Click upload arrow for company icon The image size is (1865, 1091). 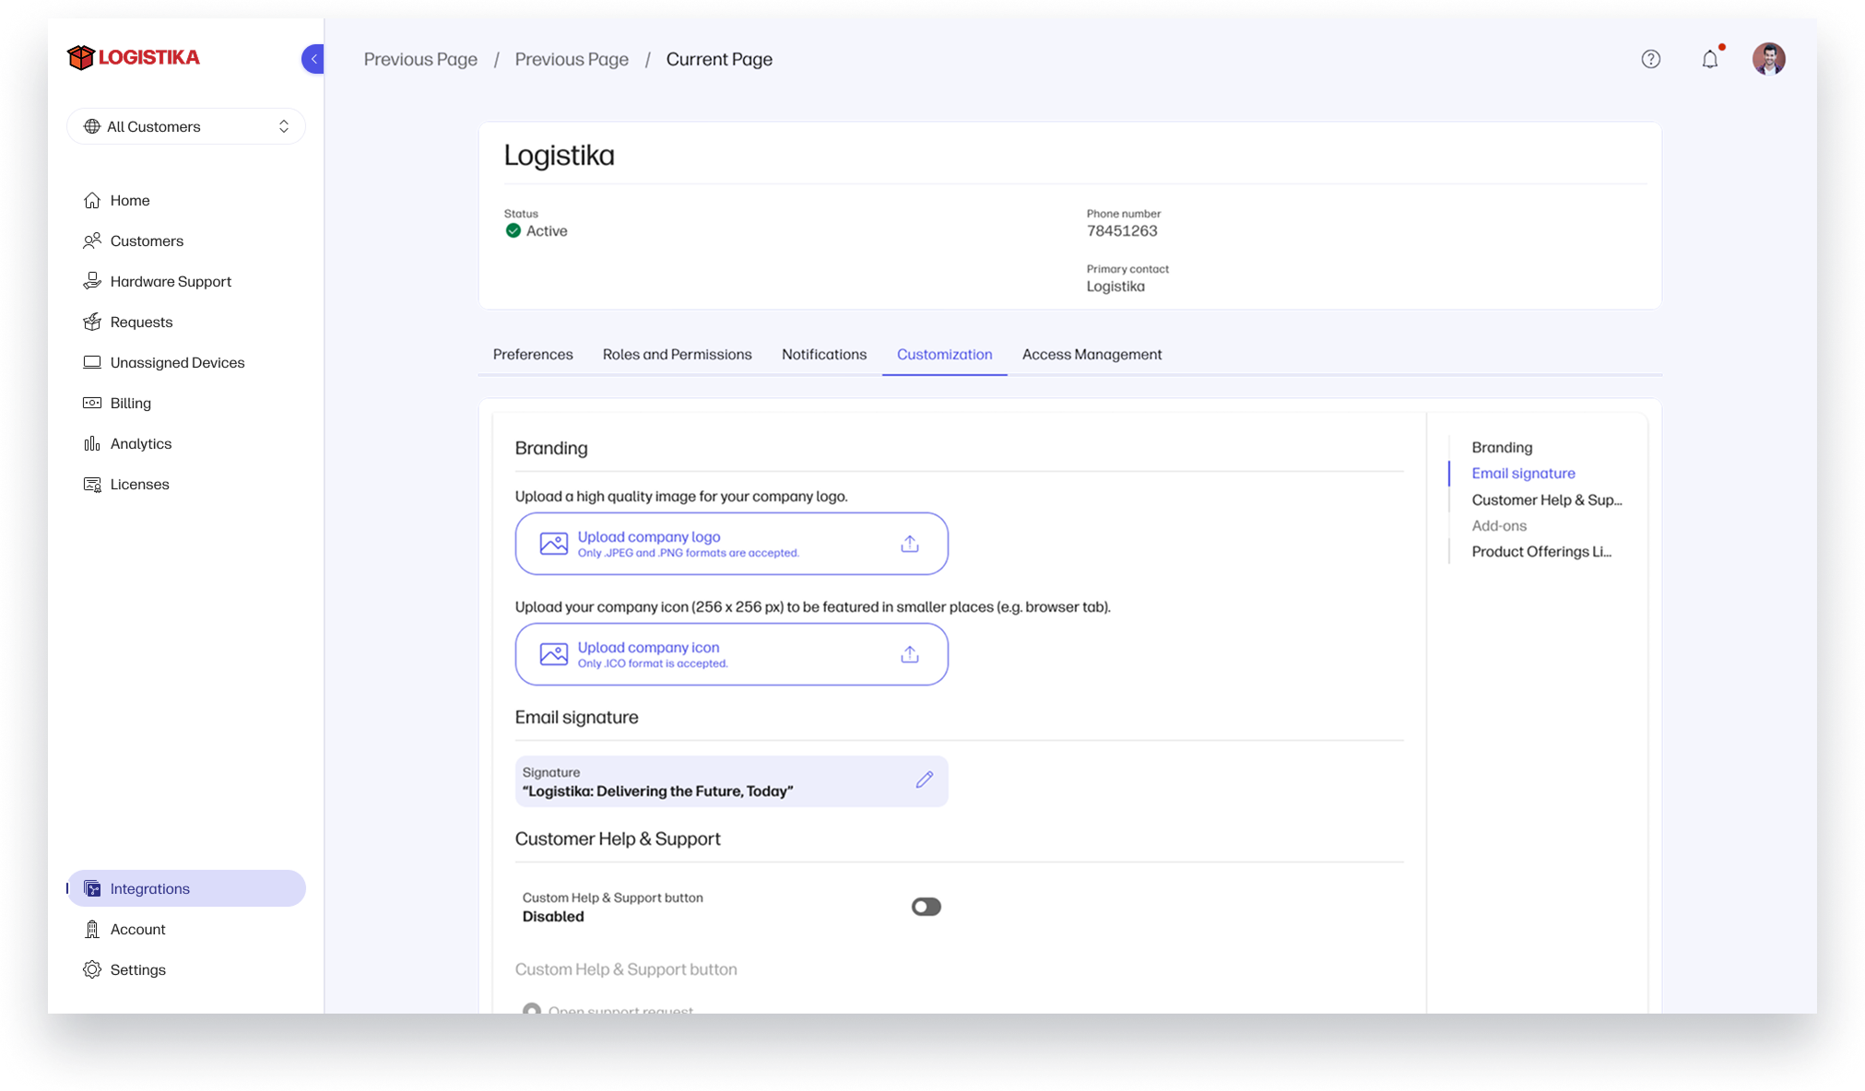click(x=909, y=654)
